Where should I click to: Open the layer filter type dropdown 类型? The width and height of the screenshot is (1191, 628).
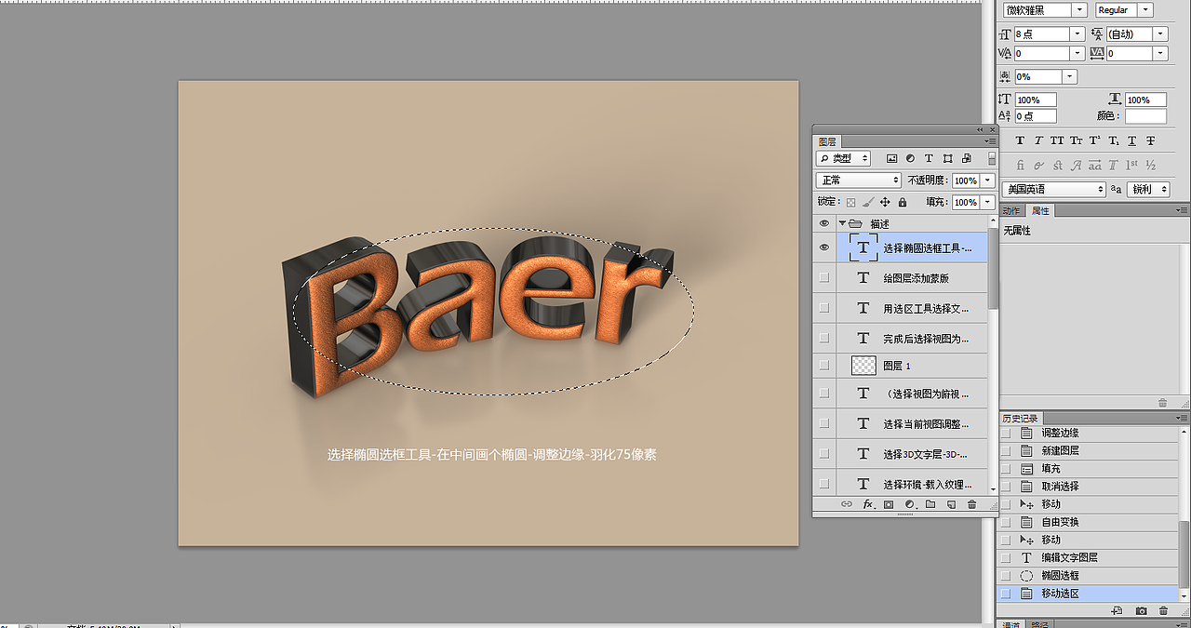click(x=843, y=159)
